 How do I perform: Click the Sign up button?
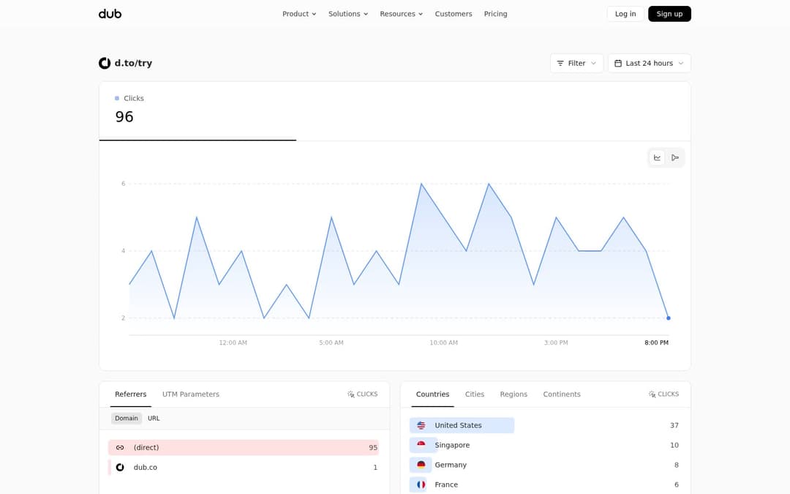coord(669,14)
